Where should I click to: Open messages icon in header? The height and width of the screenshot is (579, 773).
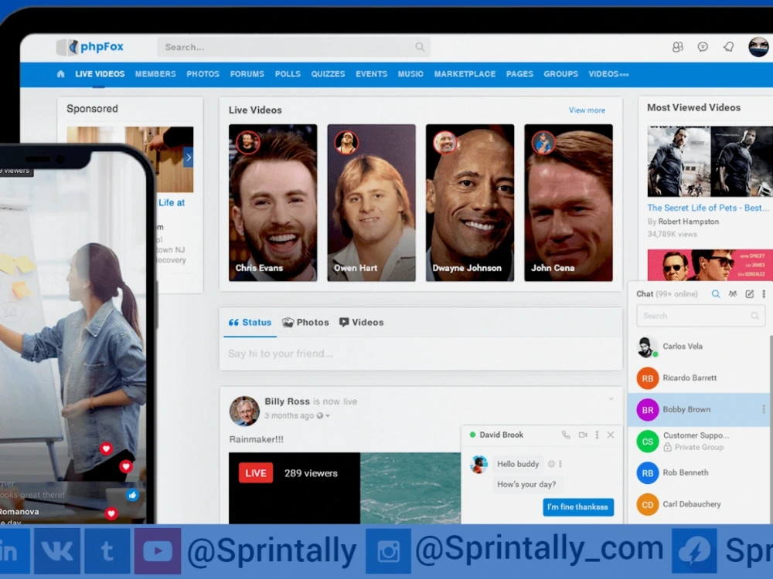(703, 47)
